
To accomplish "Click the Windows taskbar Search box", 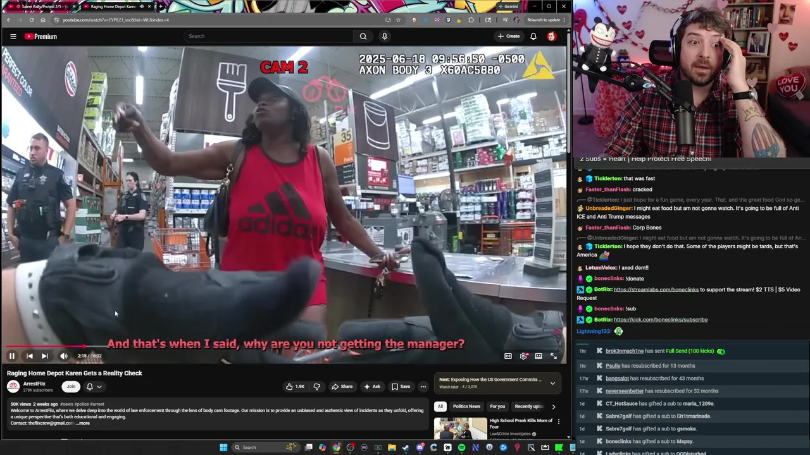I will 266,447.
